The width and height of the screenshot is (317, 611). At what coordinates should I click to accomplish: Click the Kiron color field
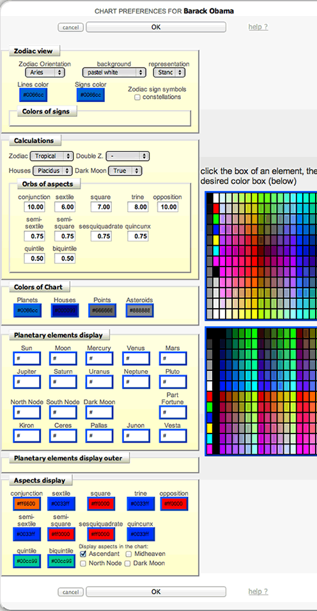coord(26,436)
